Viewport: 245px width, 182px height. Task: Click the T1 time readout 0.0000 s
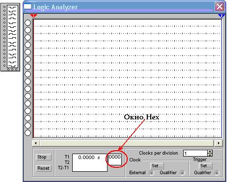coord(89,158)
